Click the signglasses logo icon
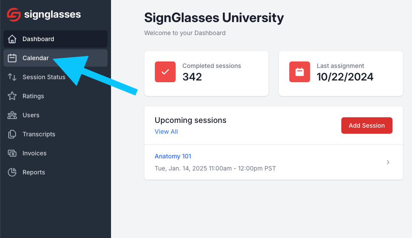Image resolution: width=412 pixels, height=238 pixels. pyautogui.click(x=14, y=14)
